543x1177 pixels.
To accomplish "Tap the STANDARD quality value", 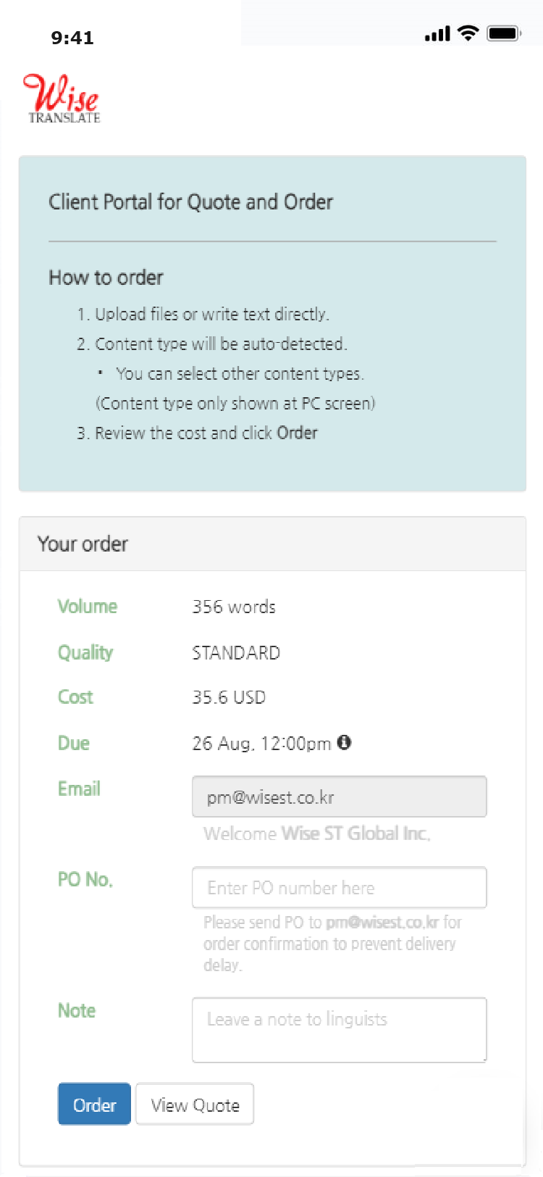I will (x=236, y=653).
